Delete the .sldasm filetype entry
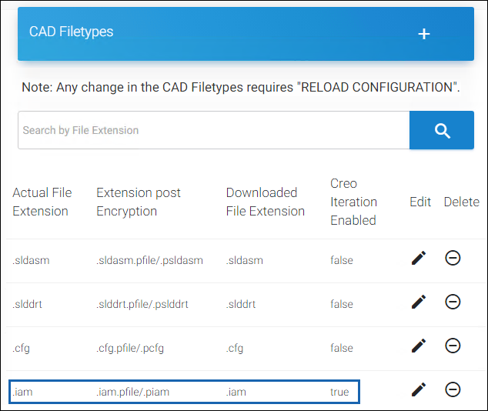488x411 pixels. 453,259
